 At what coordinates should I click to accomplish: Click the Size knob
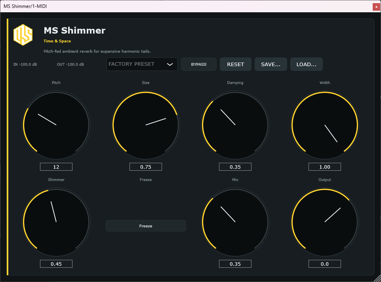[x=145, y=125]
